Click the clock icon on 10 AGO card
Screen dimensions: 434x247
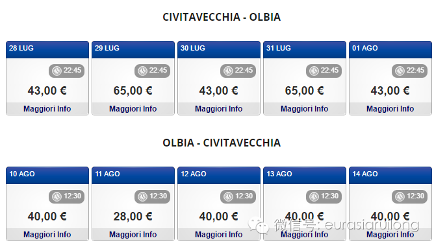57,196
